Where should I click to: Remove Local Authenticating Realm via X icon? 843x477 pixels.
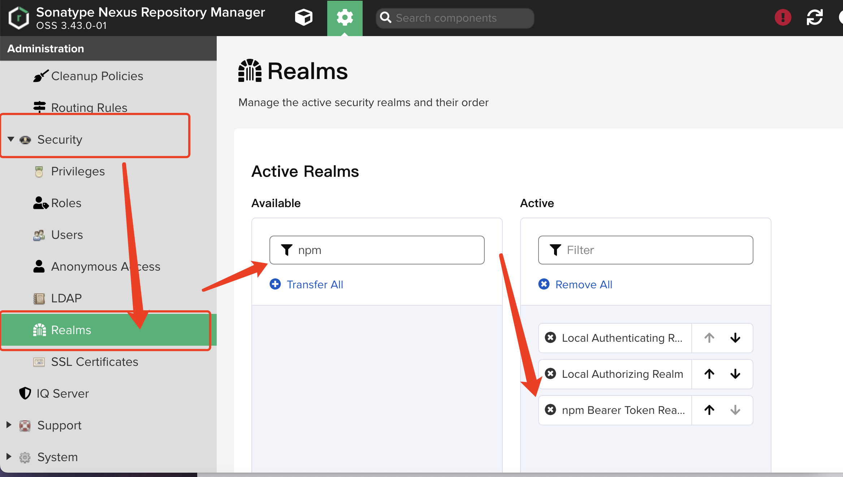click(550, 337)
